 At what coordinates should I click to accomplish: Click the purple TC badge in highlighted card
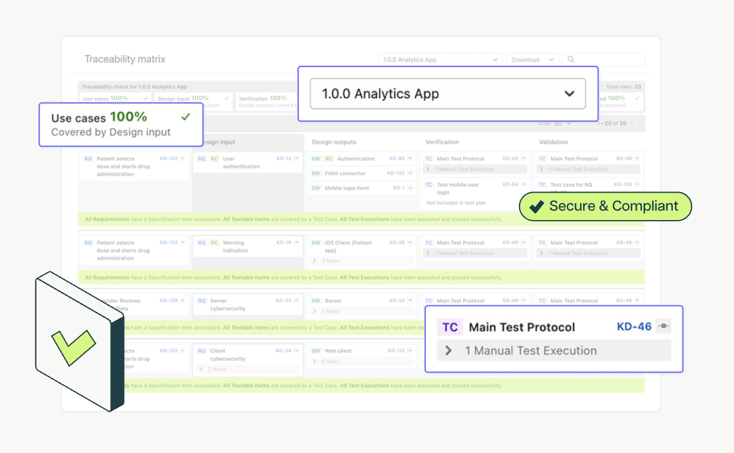click(450, 327)
